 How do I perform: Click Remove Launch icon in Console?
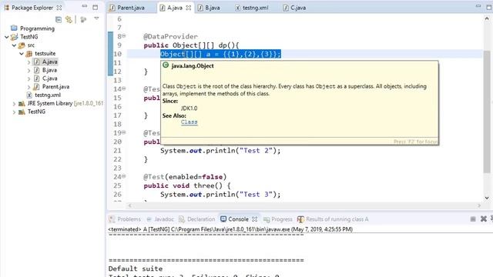click(484, 219)
